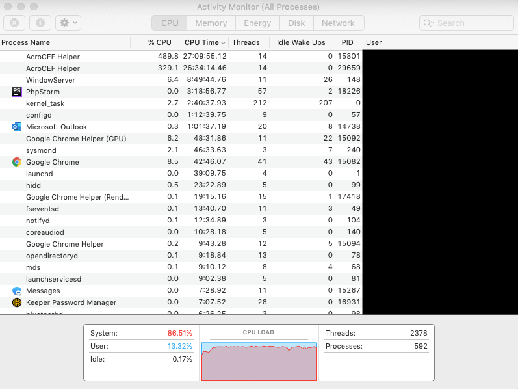This screenshot has width=518, height=389.
Task: Click the Quit Process stop icon
Action: click(14, 23)
